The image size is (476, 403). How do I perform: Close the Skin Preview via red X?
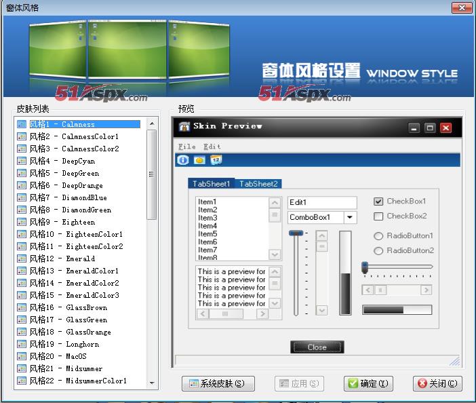(445, 128)
